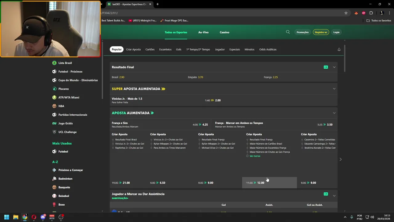Select Brasil 2.90 odds
Screen dimensions: 394x222
point(148,77)
